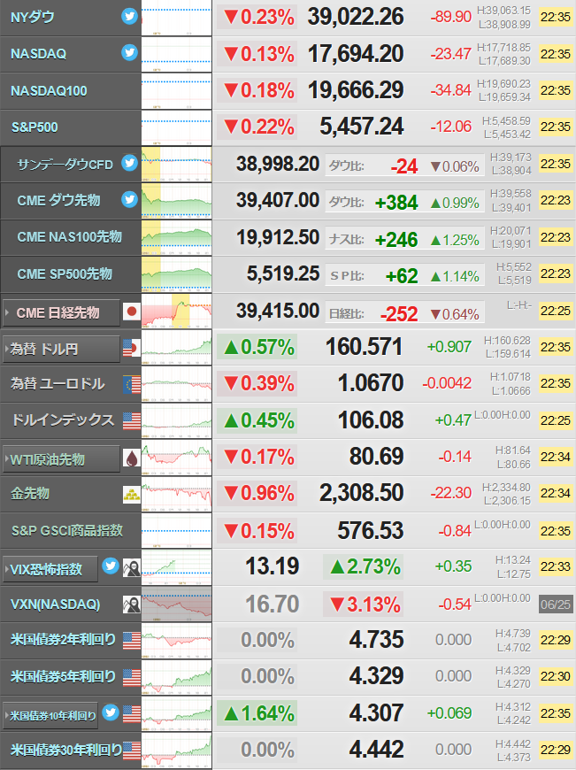Open the NASDAQ row label
576x770 pixels.
coord(38,53)
